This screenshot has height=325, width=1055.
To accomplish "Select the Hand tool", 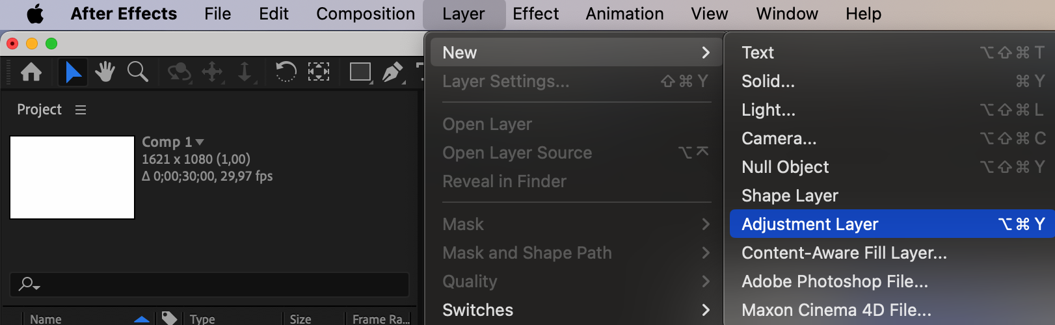I will click(105, 71).
